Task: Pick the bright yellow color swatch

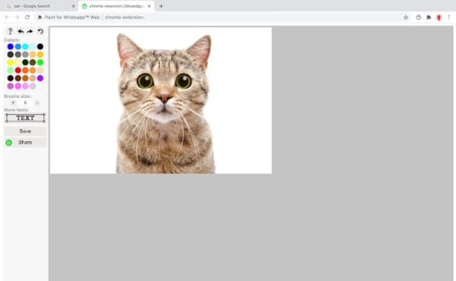Action: (x=11, y=62)
